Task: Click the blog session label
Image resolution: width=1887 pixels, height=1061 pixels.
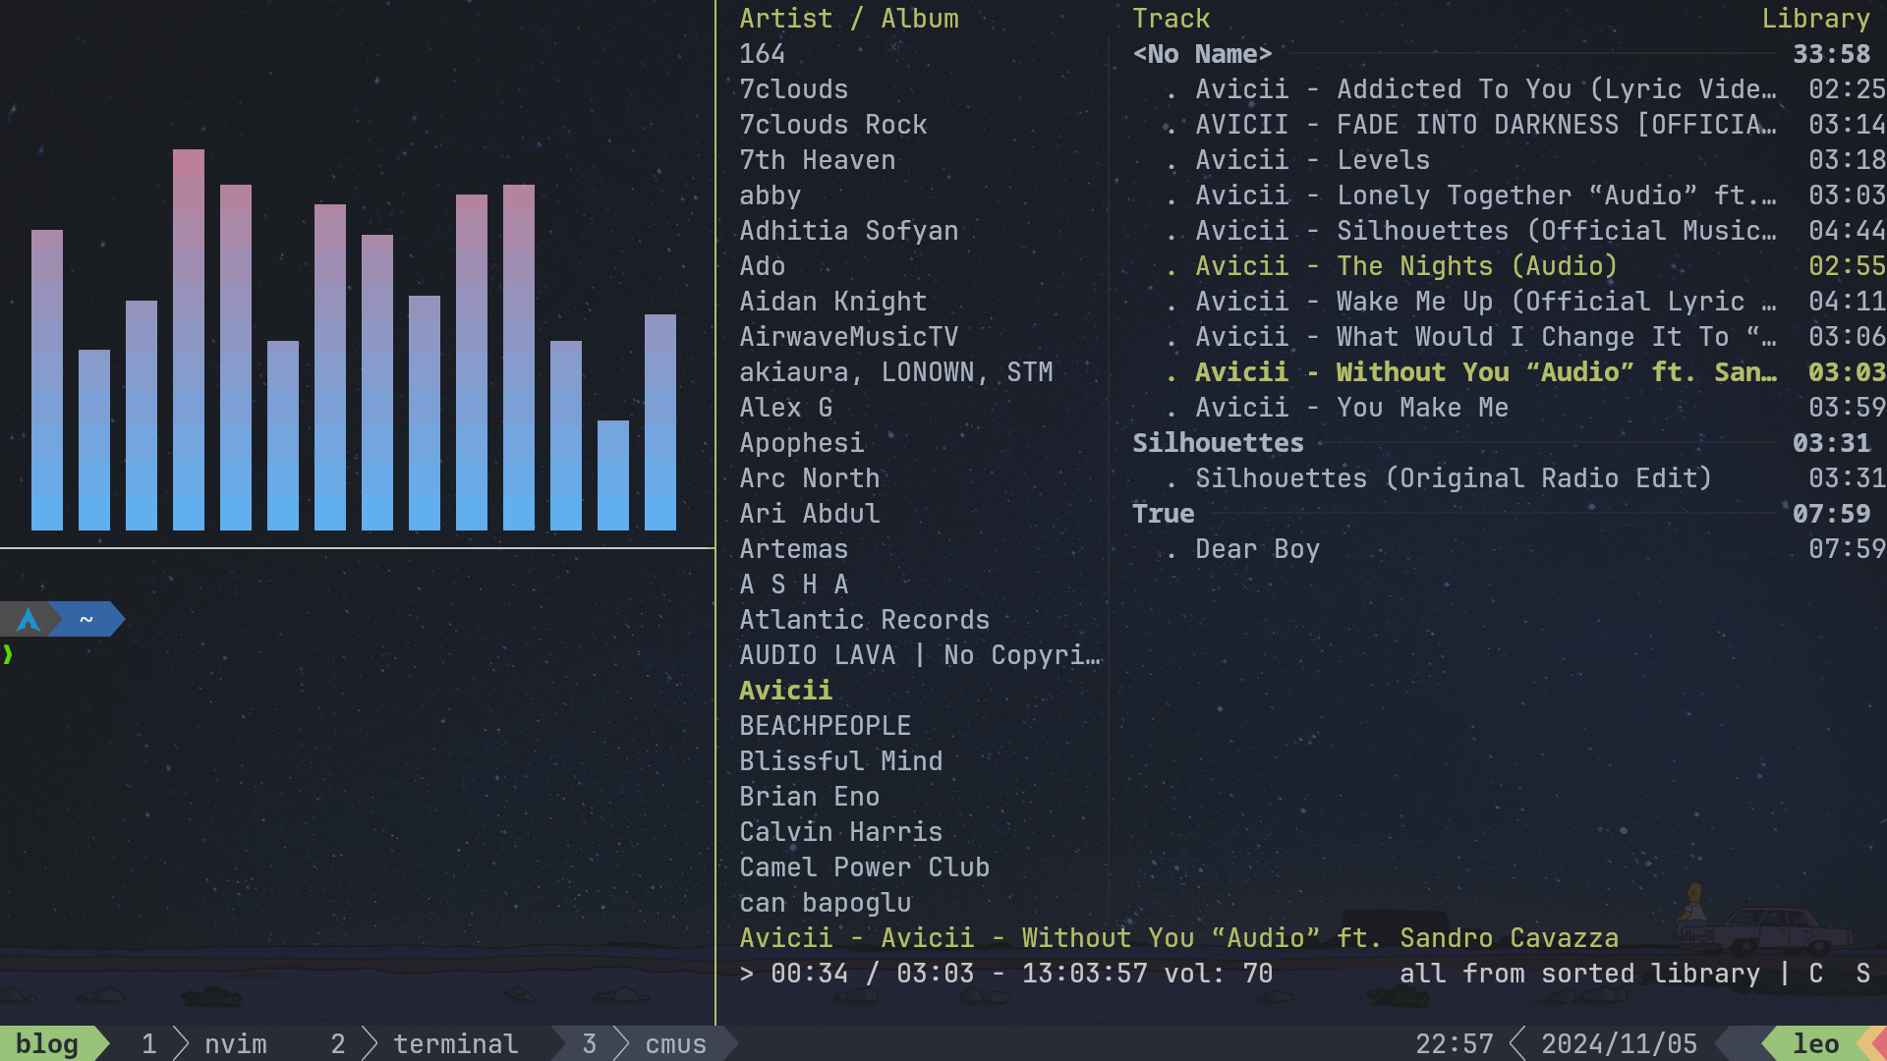Action: click(x=47, y=1043)
